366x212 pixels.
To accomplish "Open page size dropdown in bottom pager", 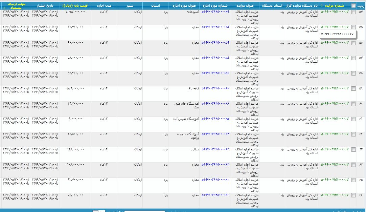I will coord(102,211).
